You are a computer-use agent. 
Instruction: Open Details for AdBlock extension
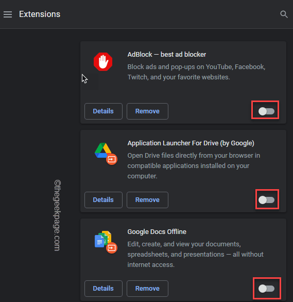(104, 111)
